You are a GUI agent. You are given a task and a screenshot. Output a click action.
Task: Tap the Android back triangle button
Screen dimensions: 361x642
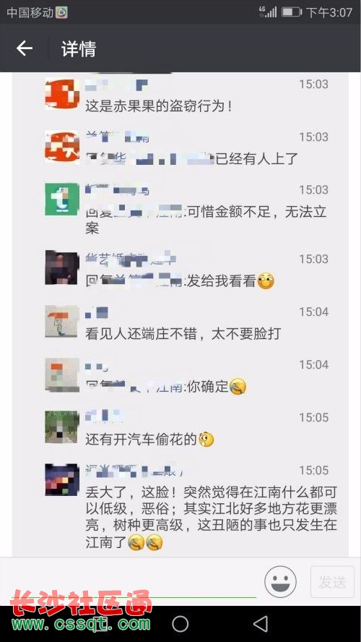(x=260, y=624)
